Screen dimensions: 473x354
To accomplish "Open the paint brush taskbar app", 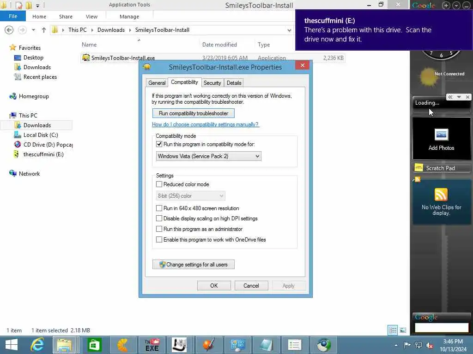I will 209,345.
